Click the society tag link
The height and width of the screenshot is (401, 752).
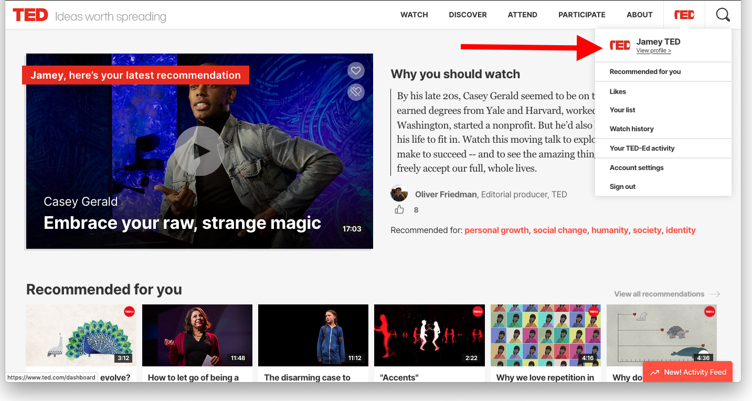point(647,230)
